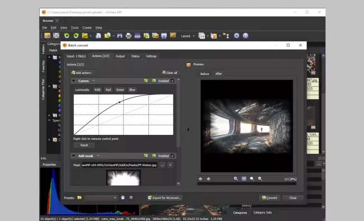Screen dimensions: 364x221
Task: Click the copy files icon in toolbar
Action: point(98,35)
